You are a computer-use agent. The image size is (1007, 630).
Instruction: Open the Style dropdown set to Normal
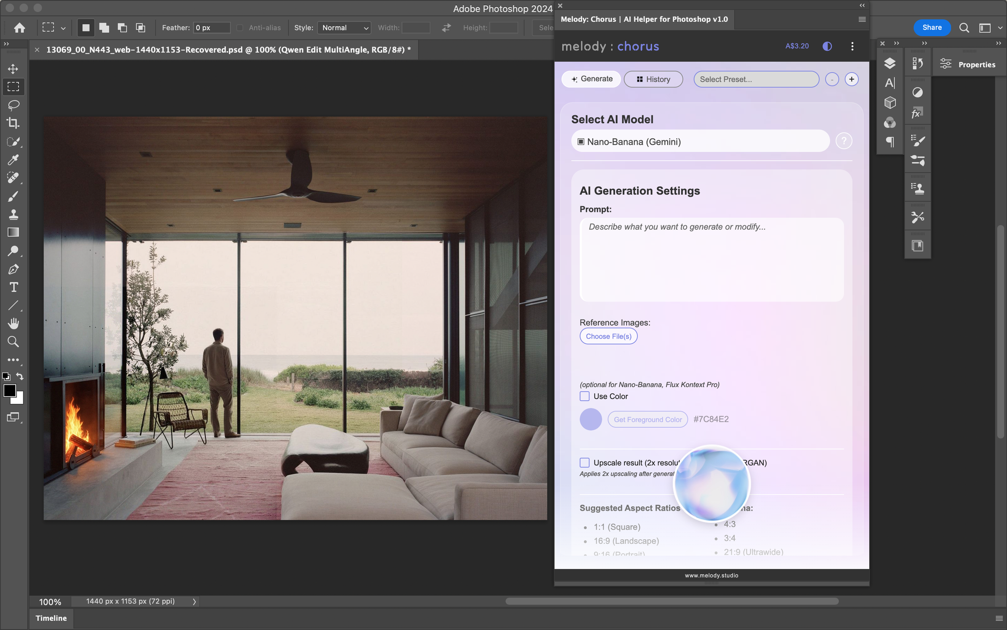click(x=344, y=28)
